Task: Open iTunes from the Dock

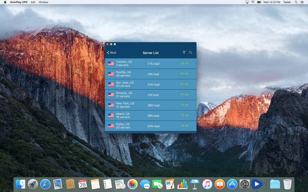Action: point(207,184)
